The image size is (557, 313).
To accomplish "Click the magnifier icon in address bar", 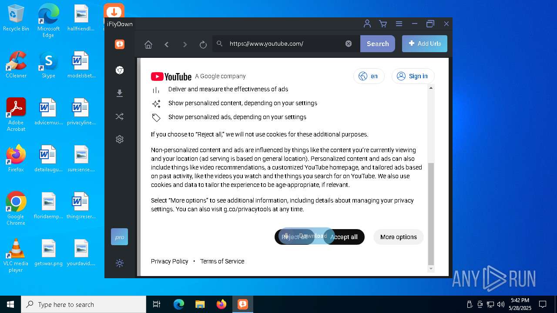I will pyautogui.click(x=220, y=43).
